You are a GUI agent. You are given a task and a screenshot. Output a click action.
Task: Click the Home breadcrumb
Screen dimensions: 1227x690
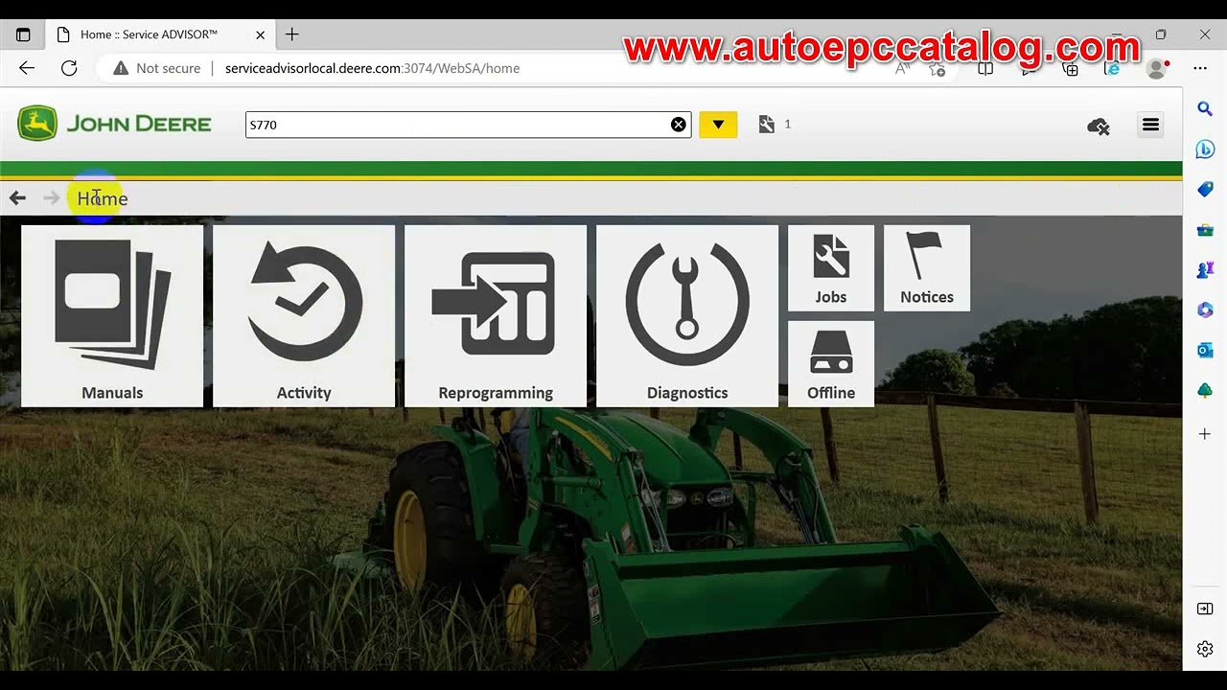click(103, 198)
